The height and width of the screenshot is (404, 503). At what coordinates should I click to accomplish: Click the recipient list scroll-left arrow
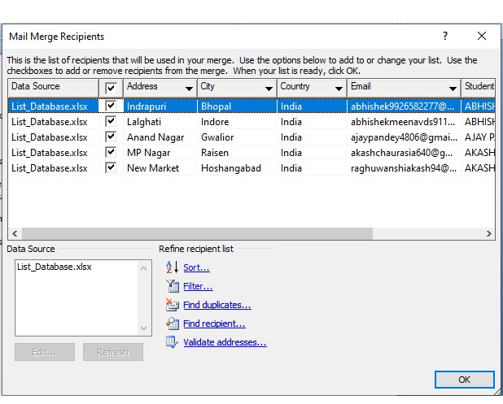(15, 233)
